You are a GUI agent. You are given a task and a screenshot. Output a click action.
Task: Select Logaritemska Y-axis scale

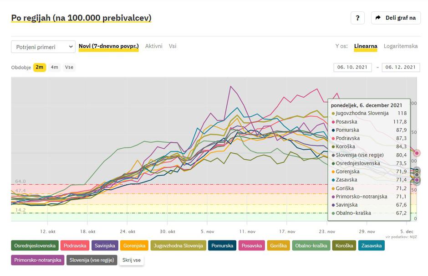(401, 46)
